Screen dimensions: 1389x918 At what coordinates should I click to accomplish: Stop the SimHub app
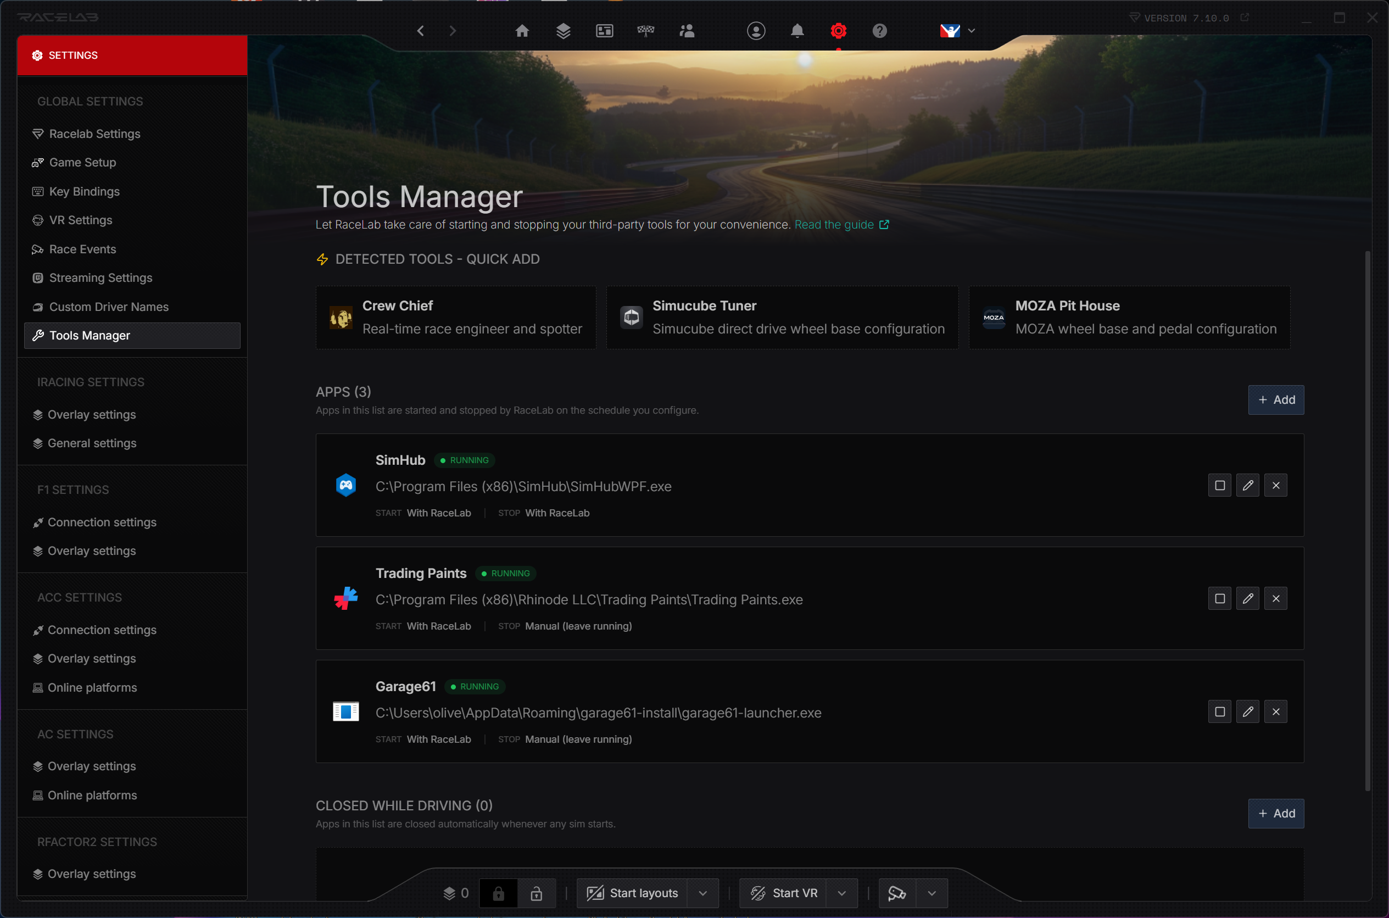(x=1220, y=485)
